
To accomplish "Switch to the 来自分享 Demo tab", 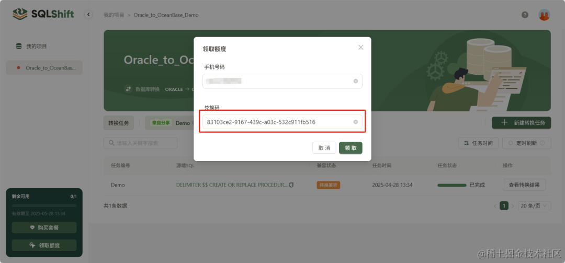I will click(x=169, y=123).
